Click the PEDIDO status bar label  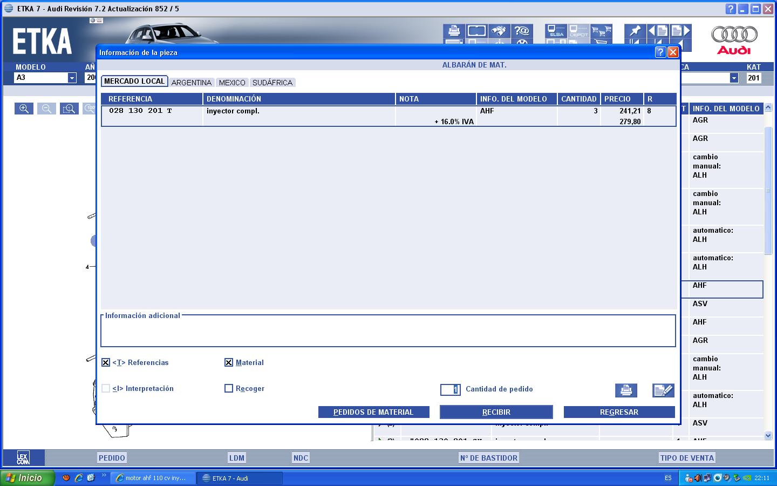click(112, 458)
